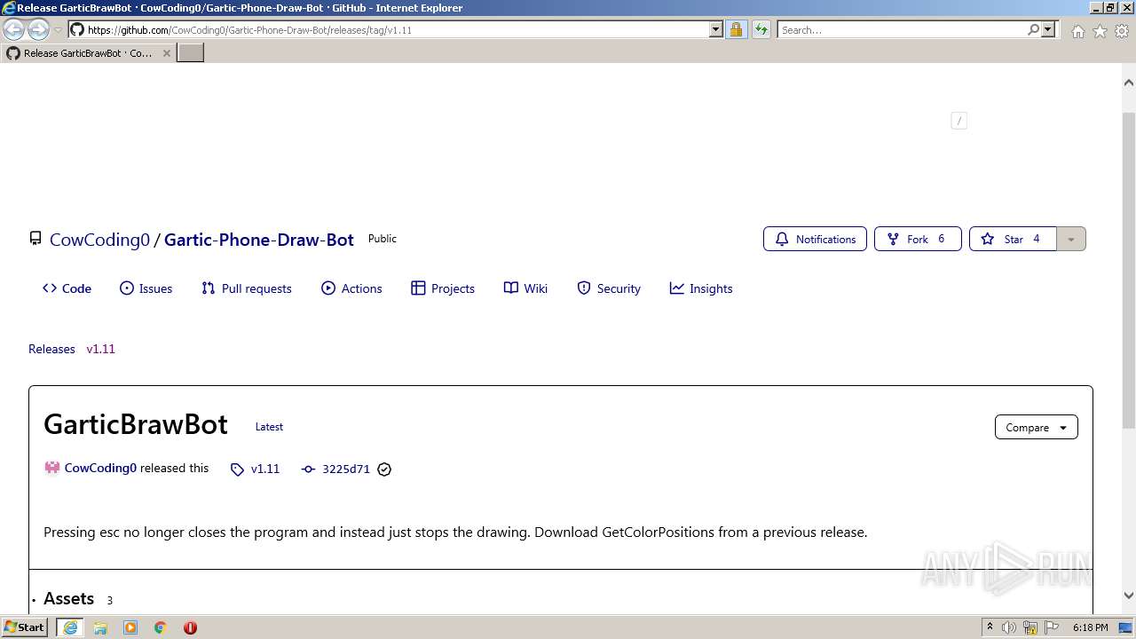
Task: Open the Gartic-Phone-Draw-Bot repository link
Action: 259,240
